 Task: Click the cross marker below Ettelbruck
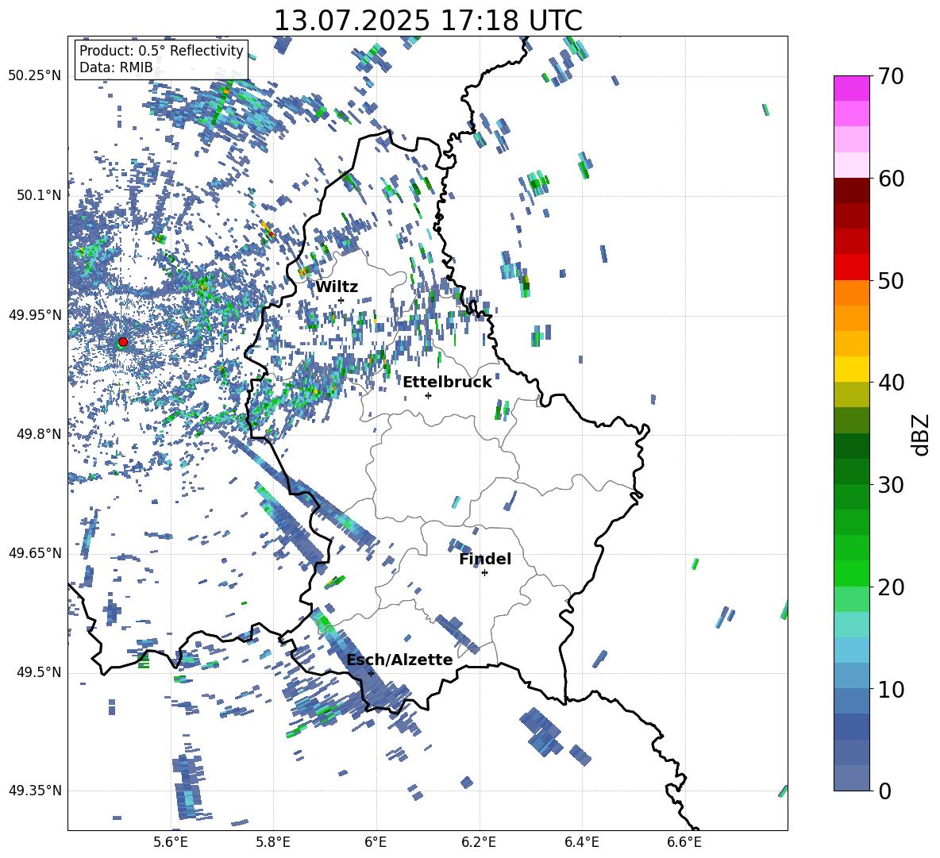(428, 395)
